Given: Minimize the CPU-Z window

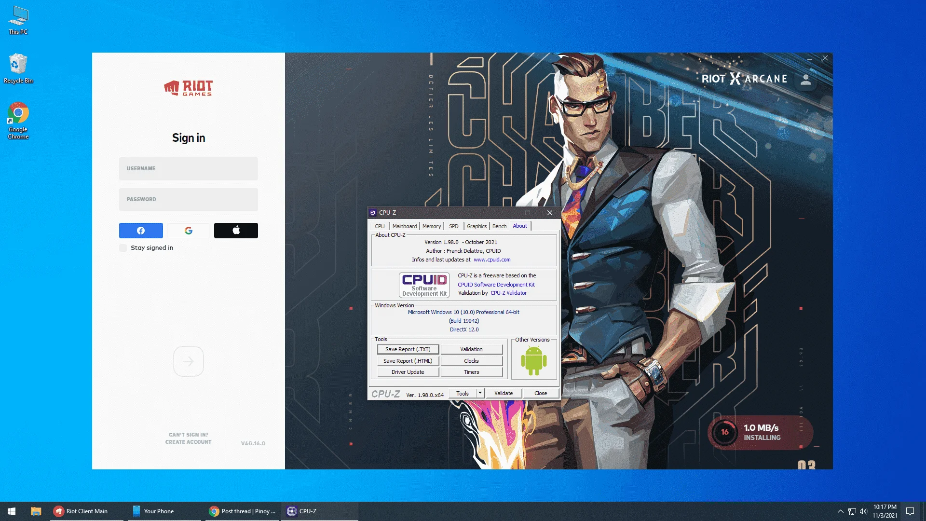Looking at the screenshot, I should click(506, 213).
